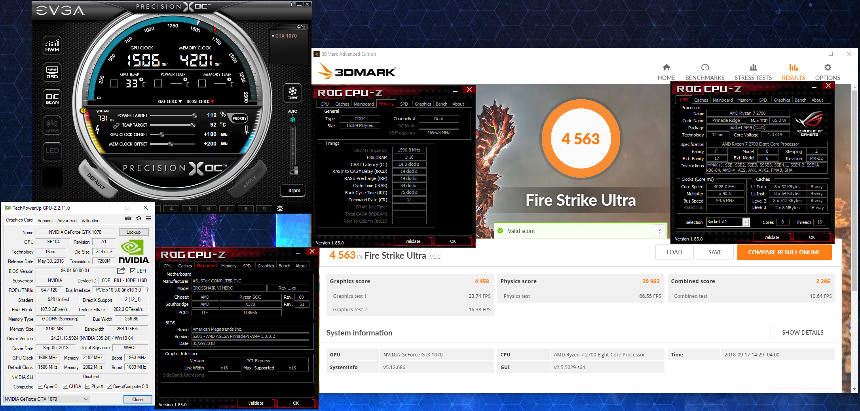
Task: Click the fan speed vertical slider
Action: [x=294, y=150]
